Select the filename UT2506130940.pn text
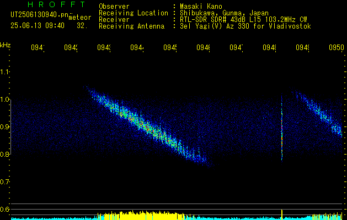The width and height of the screenshot is (347, 220). coord(40,14)
